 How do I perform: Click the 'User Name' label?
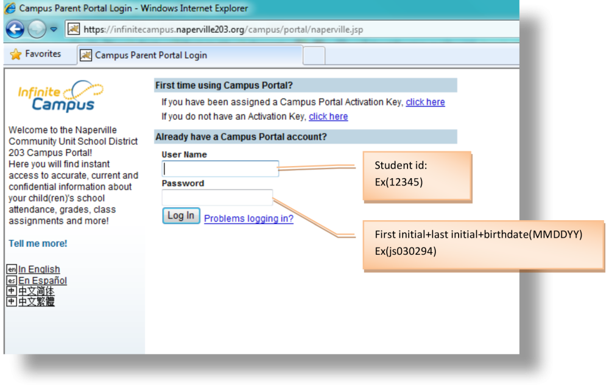184,154
